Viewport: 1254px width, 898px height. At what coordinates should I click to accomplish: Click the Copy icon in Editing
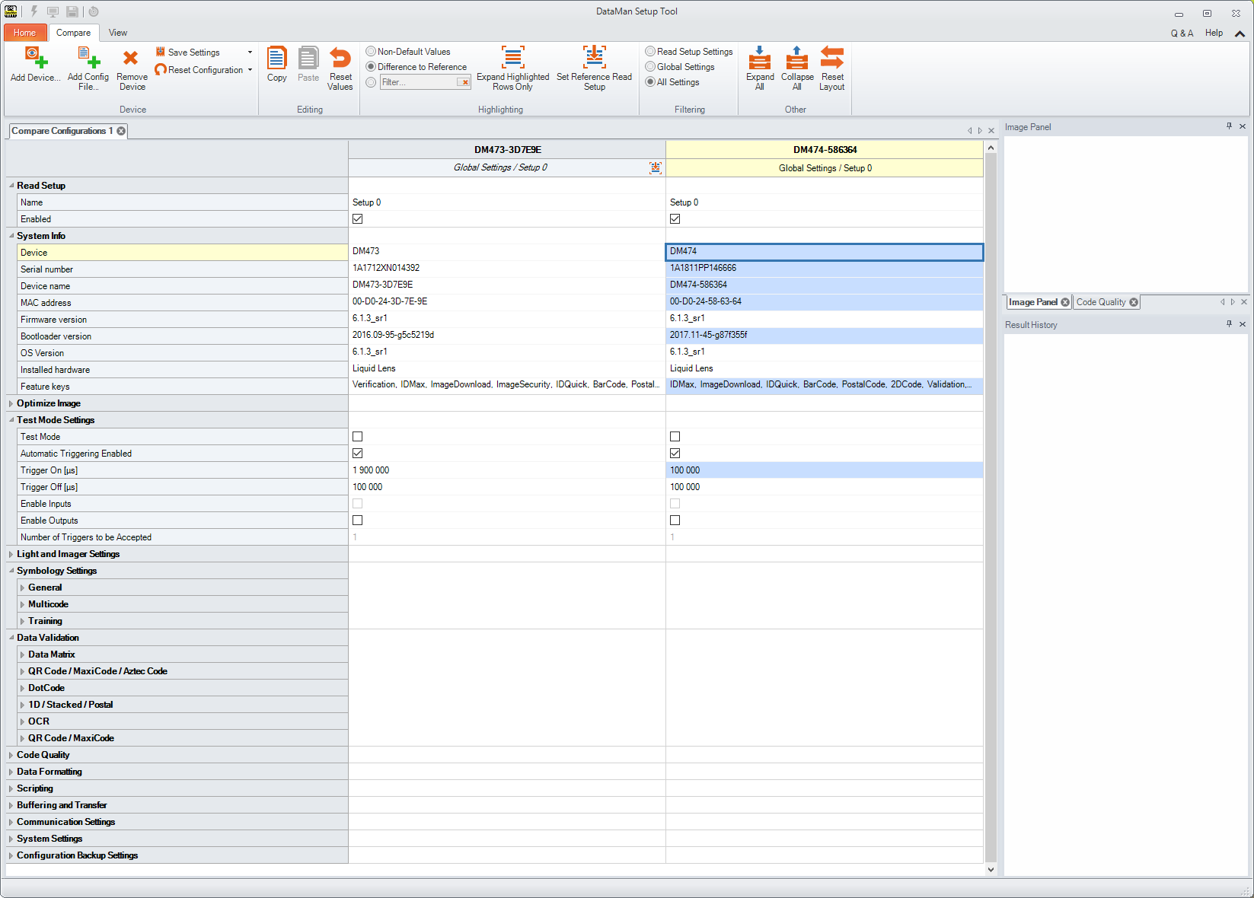click(x=277, y=59)
